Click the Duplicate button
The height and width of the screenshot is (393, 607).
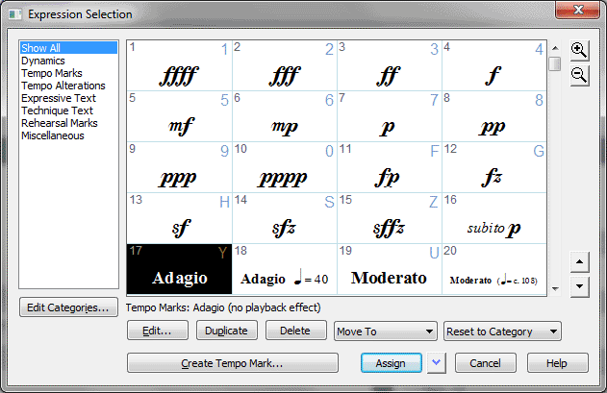point(226,331)
